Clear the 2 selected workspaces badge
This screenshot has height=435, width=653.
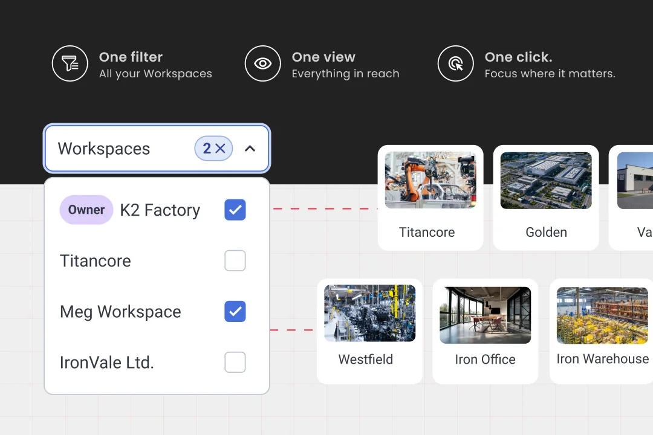[213, 148]
